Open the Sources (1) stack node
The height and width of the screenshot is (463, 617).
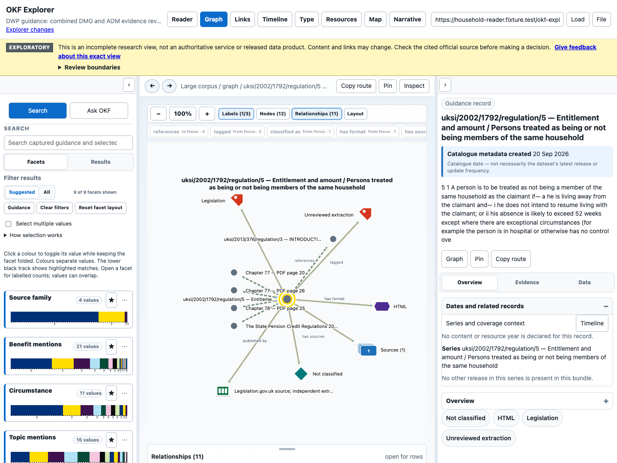(x=367, y=350)
